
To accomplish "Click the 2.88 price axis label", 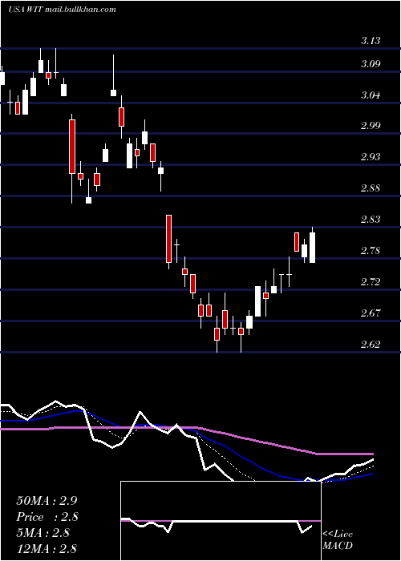I will [x=371, y=188].
